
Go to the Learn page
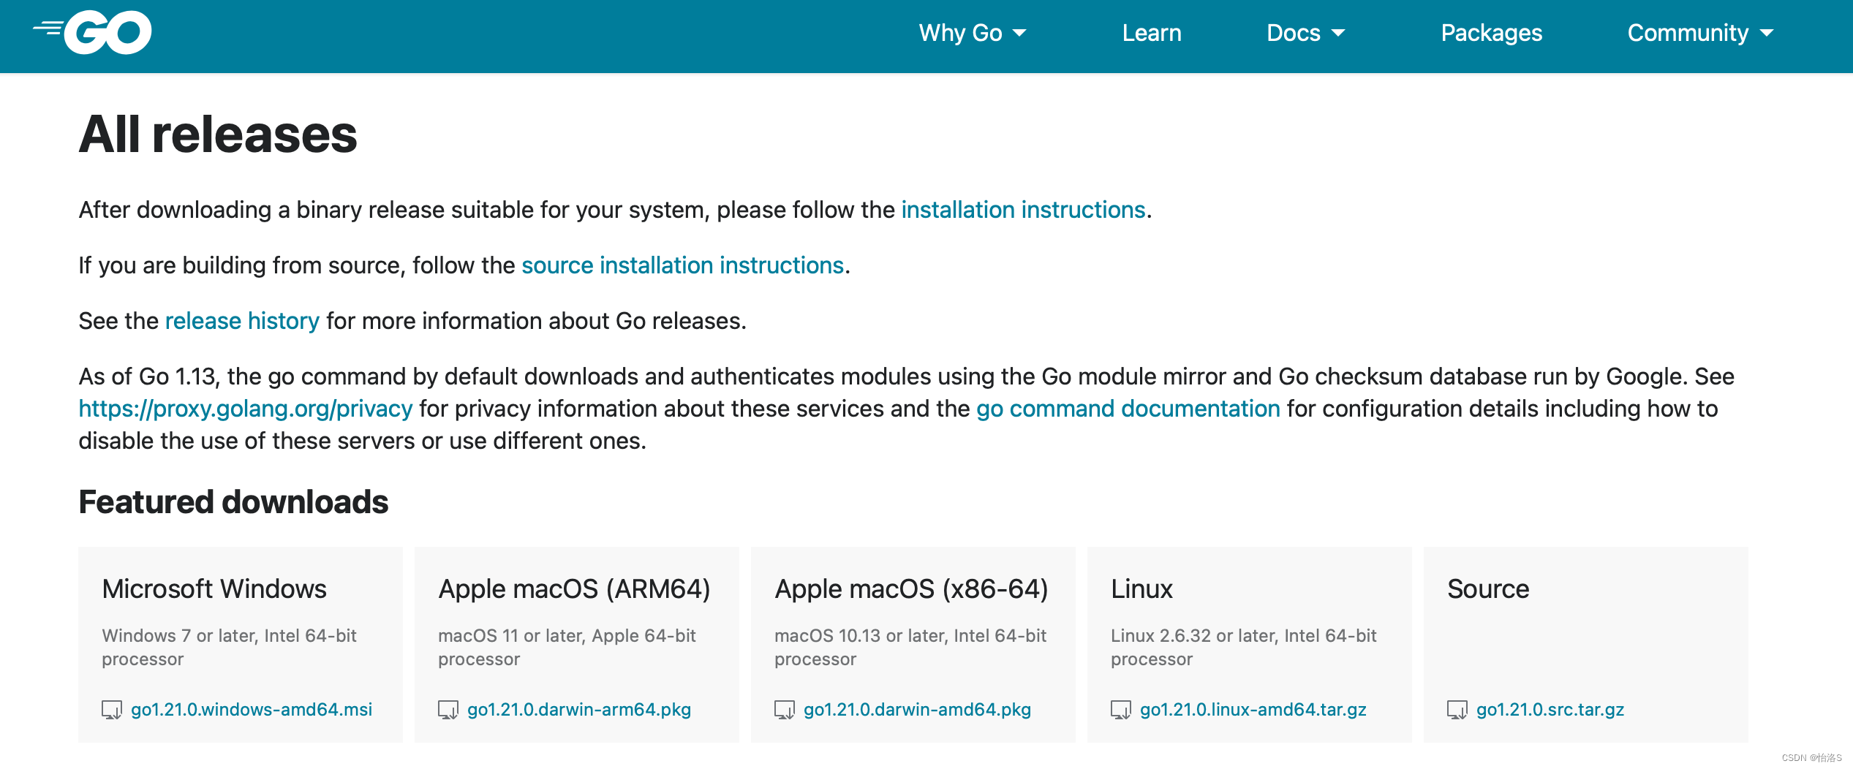click(1152, 33)
